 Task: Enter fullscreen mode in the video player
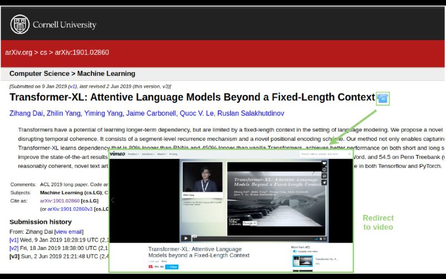tap(324, 239)
